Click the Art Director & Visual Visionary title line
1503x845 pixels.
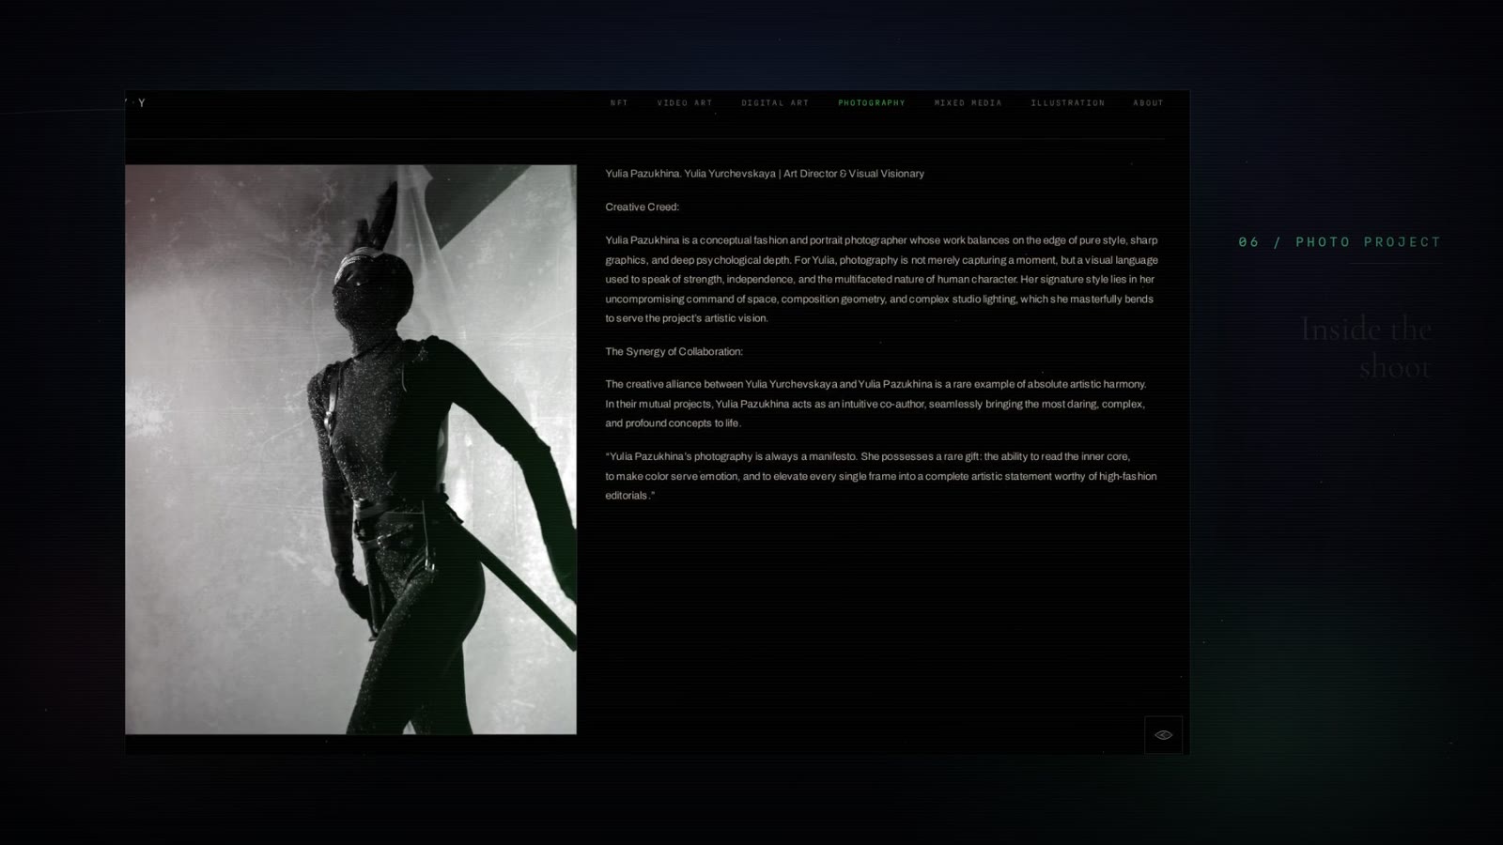click(765, 174)
